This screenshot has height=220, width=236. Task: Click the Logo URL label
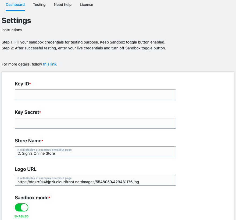point(26,169)
